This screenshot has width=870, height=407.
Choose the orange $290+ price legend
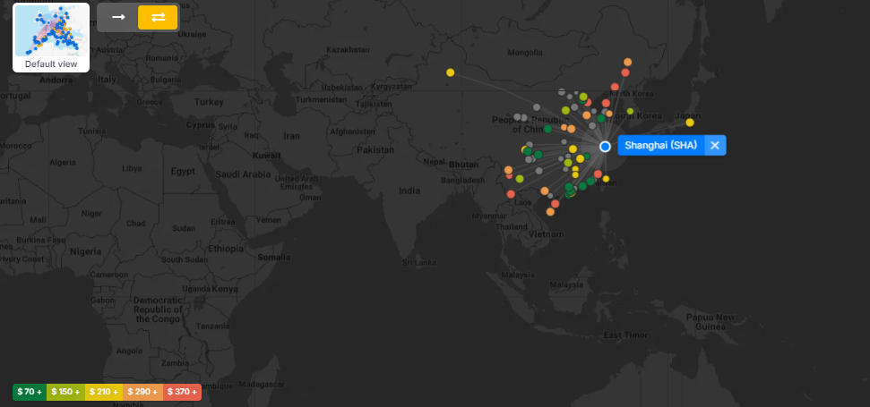[x=142, y=392]
